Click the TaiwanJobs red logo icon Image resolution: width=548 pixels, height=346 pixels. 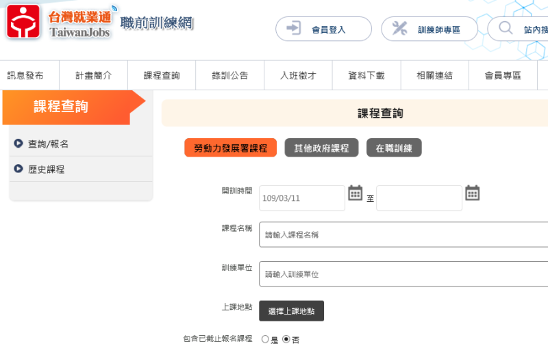point(23,21)
